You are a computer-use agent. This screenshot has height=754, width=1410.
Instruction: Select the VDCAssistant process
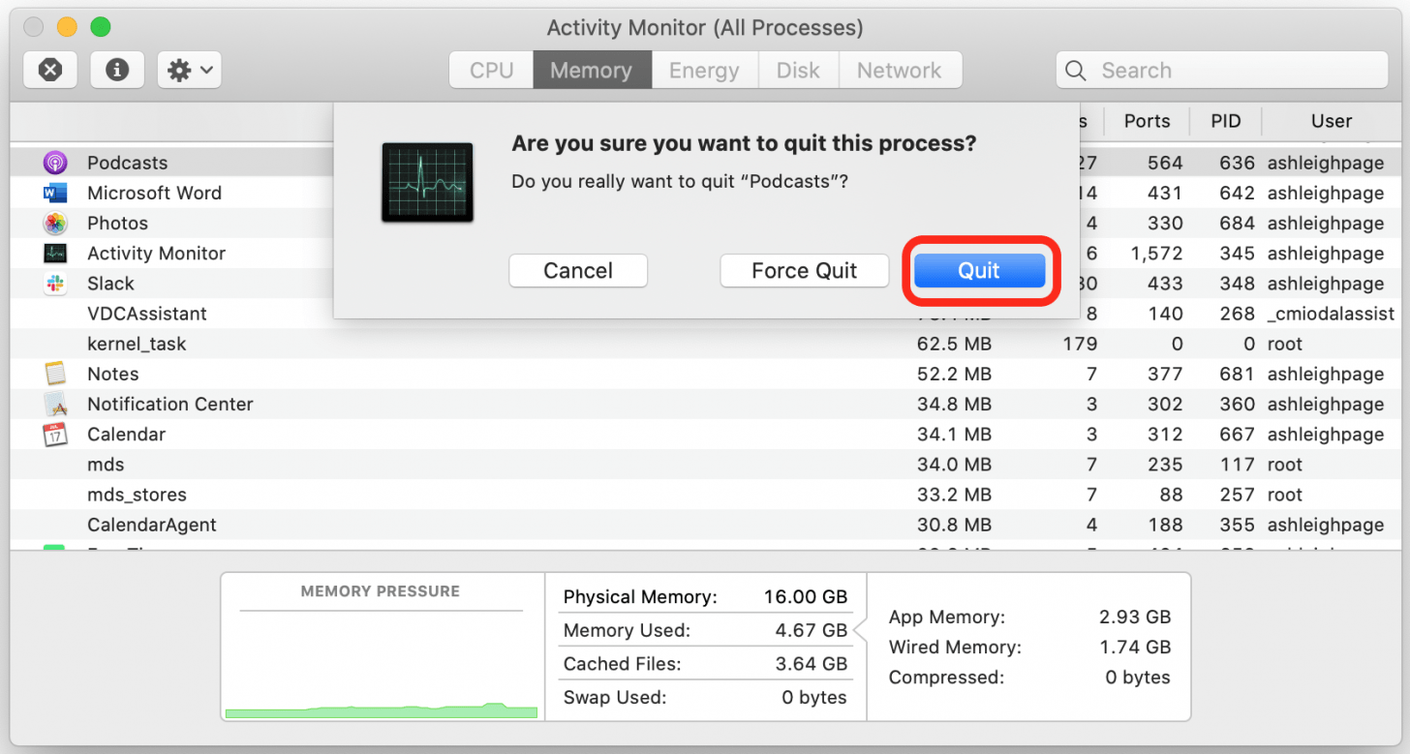pyautogui.click(x=146, y=314)
